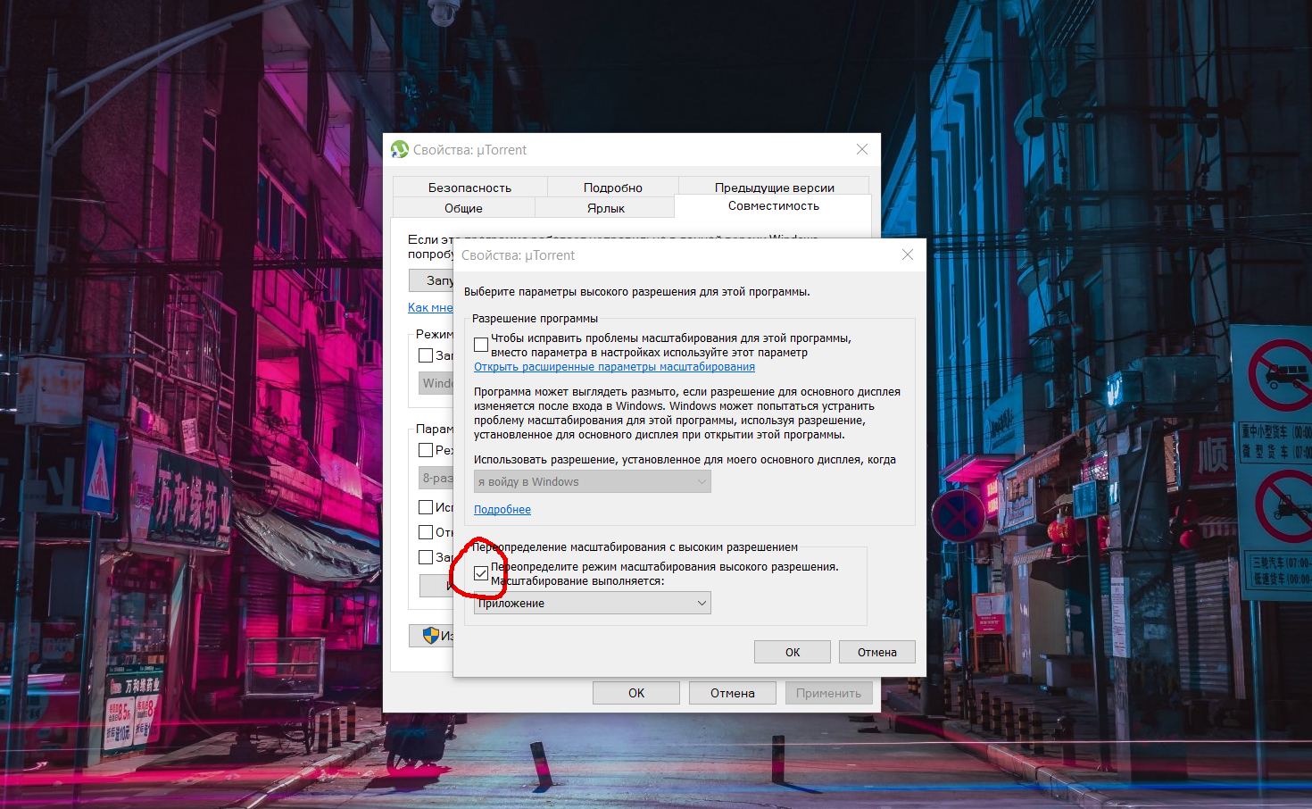
Task: Click Отмена in the back properties window
Action: [x=733, y=693]
